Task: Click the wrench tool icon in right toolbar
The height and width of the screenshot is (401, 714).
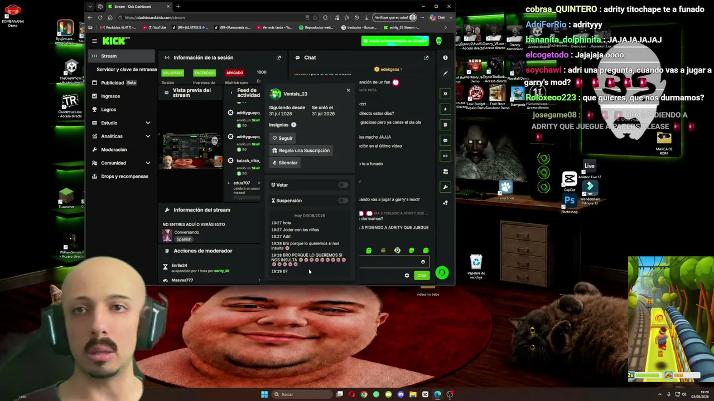Action: (445, 187)
